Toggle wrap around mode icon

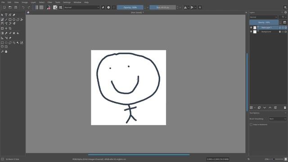pos(200,7)
